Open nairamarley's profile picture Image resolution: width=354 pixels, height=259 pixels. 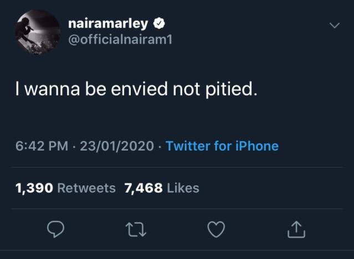37,33
